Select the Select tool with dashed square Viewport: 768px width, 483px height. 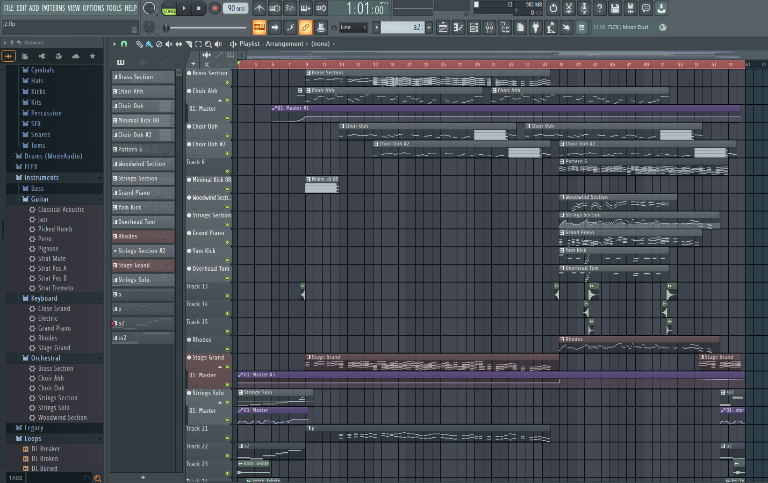[198, 44]
